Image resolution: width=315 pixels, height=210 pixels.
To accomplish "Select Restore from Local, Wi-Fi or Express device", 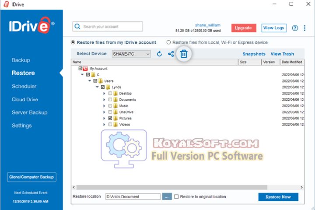I will pos(168,42).
